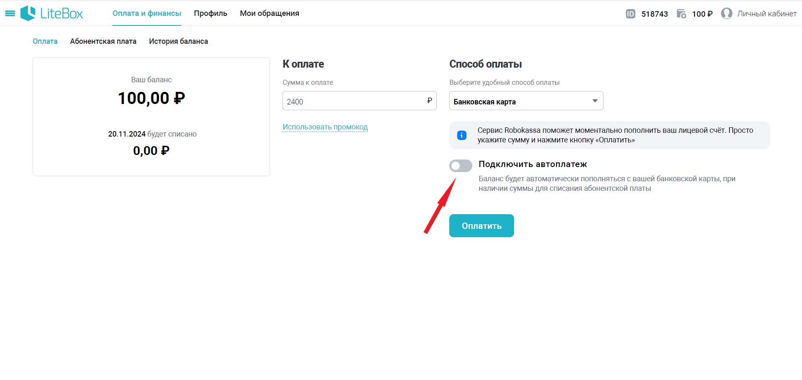Image resolution: width=802 pixels, height=380 pixels.
Task: Click the Способ оплаты heading
Action: (486, 64)
